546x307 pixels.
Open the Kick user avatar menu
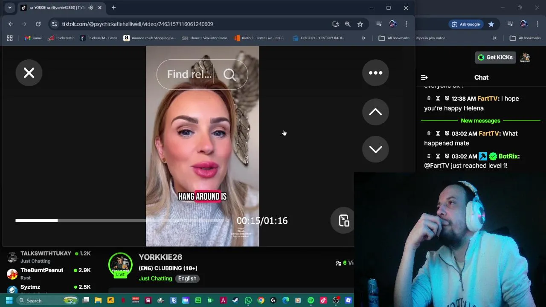[x=525, y=57]
